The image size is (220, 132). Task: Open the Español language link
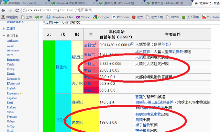coord(12,98)
